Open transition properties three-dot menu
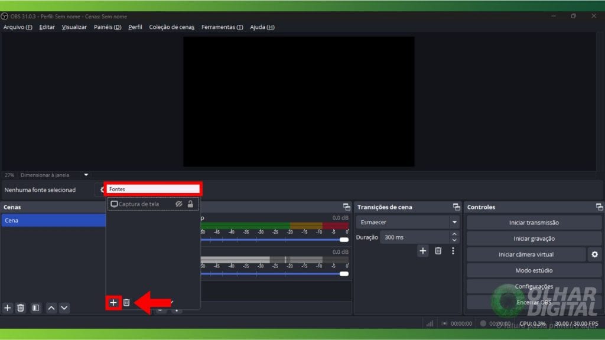This screenshot has height=340, width=605. [453, 251]
